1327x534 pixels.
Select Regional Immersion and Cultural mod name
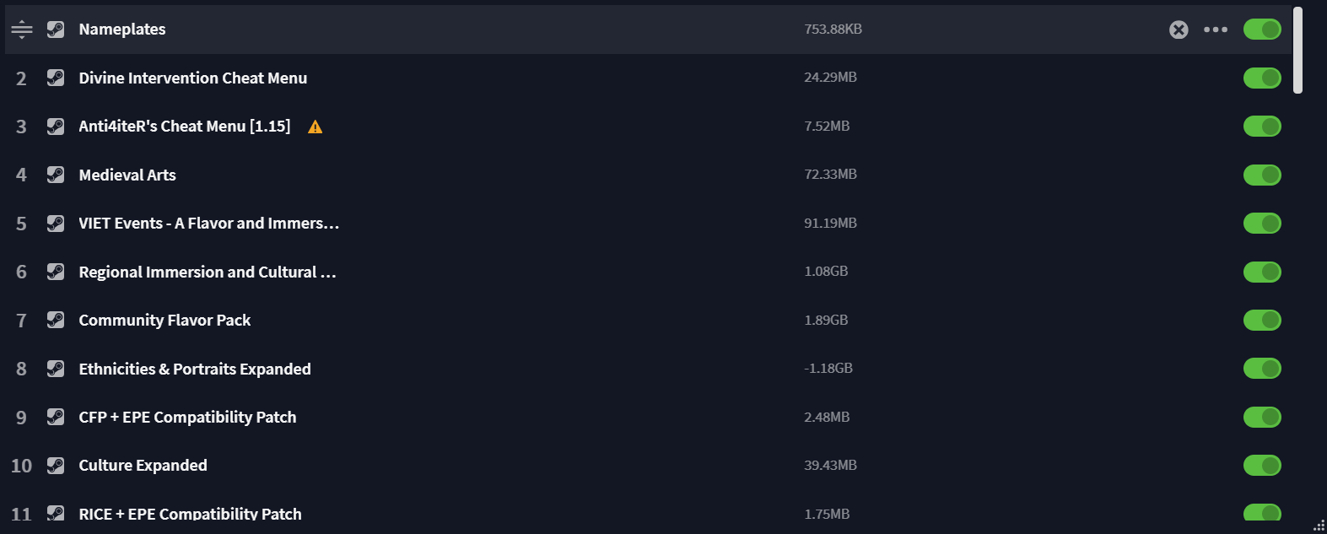(x=208, y=272)
